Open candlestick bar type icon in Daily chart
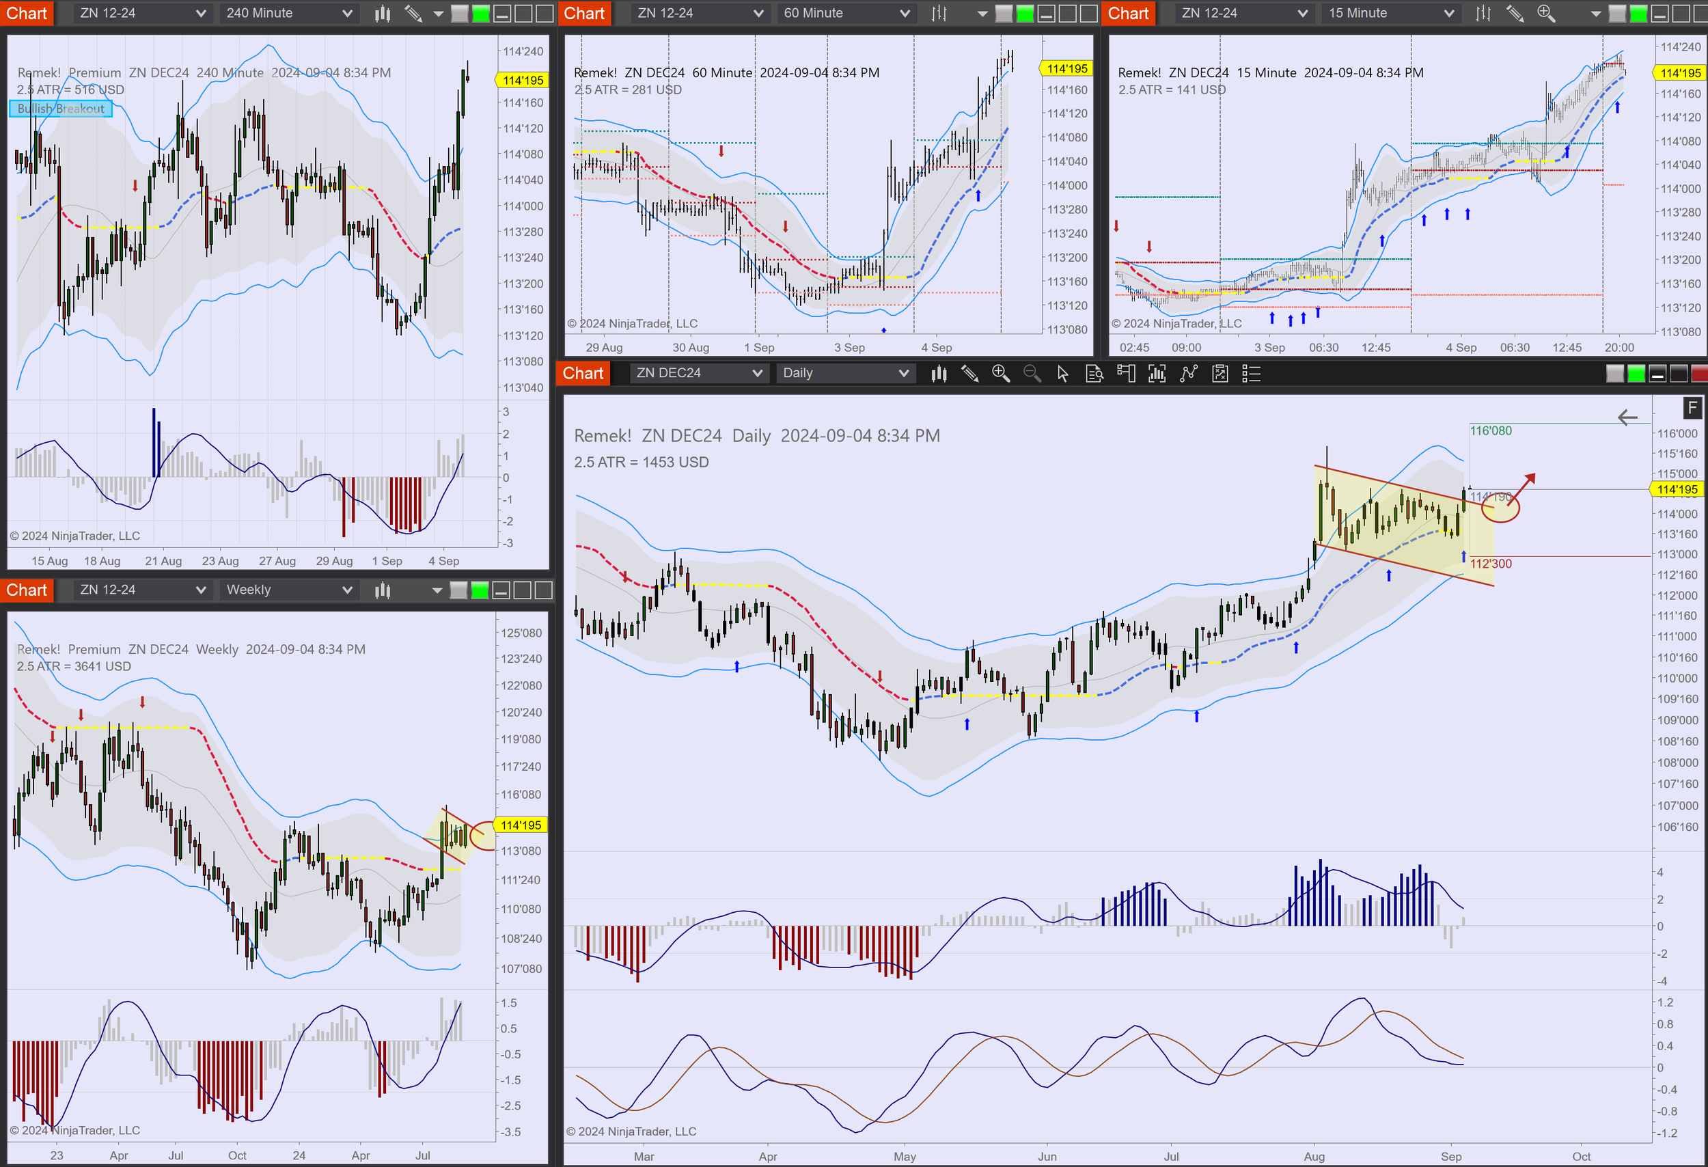Viewport: 1708px width, 1167px height. coord(939,373)
